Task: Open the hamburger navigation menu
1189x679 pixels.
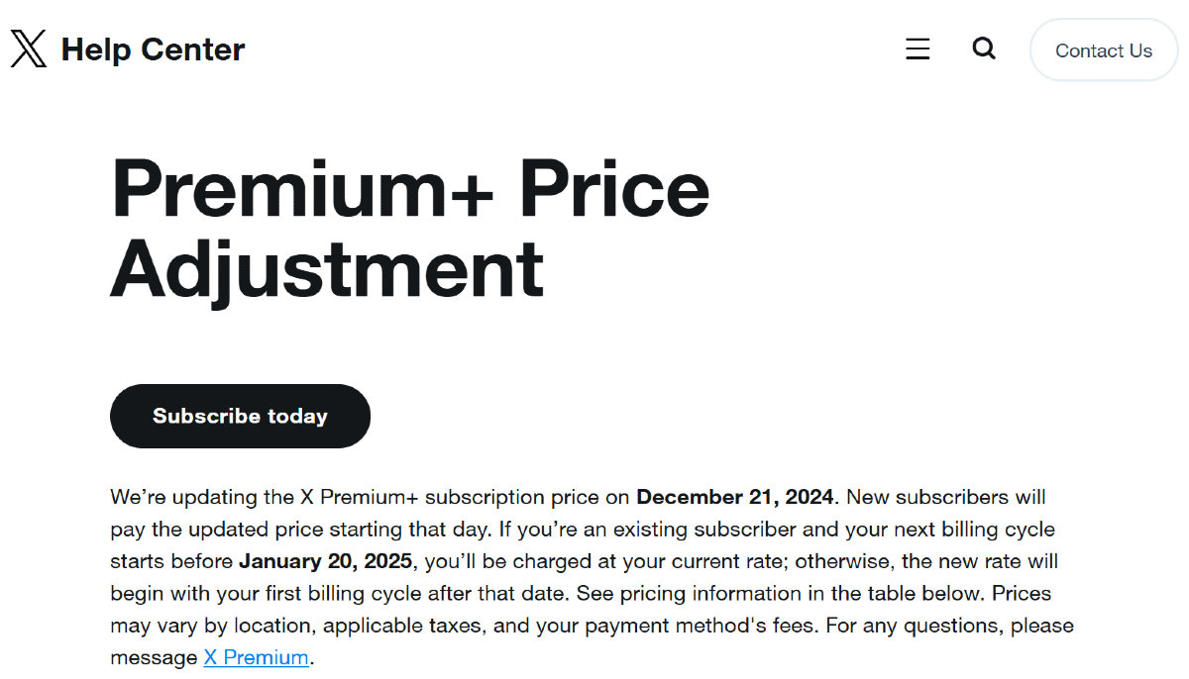Action: click(x=918, y=48)
